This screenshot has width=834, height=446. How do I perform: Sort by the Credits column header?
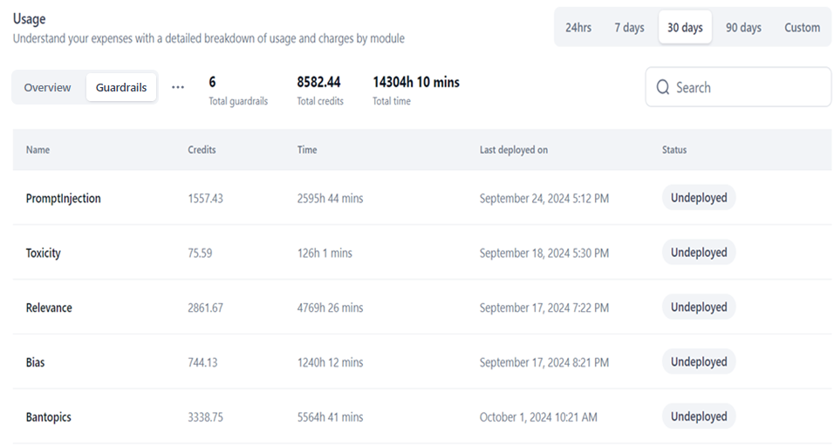(202, 150)
